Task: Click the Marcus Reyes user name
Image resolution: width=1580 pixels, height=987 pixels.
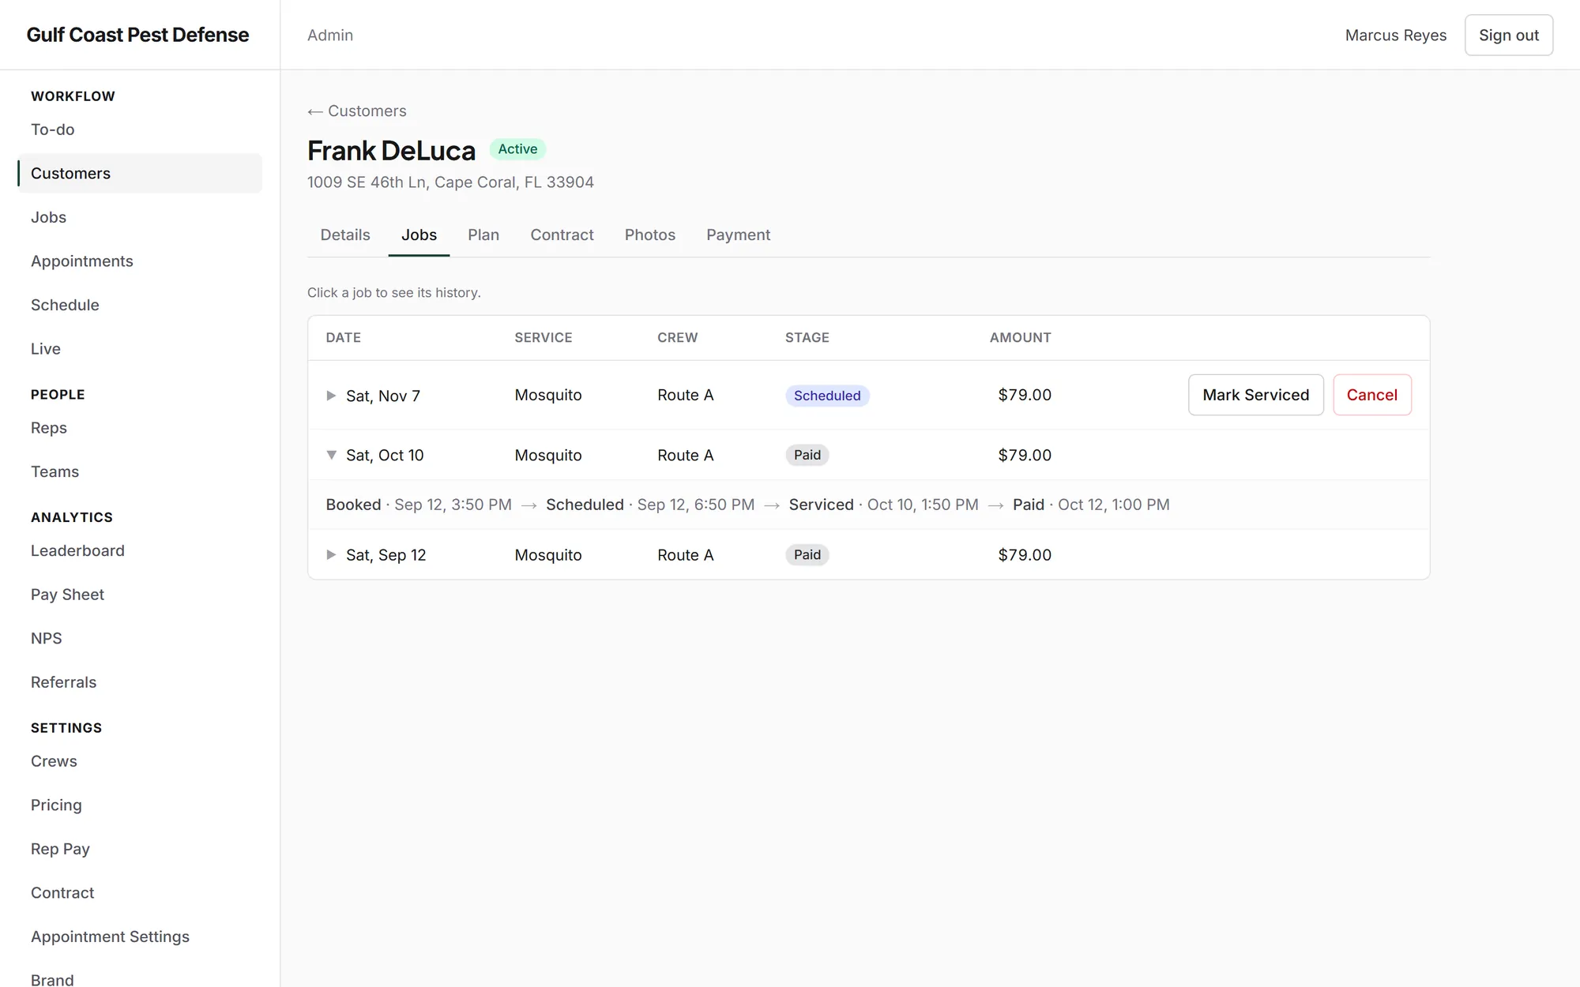Action: pos(1396,35)
